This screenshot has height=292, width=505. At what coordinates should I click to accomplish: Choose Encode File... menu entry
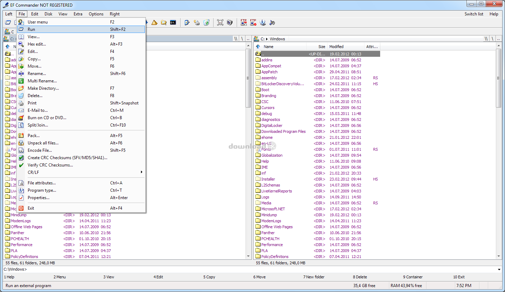81,150
